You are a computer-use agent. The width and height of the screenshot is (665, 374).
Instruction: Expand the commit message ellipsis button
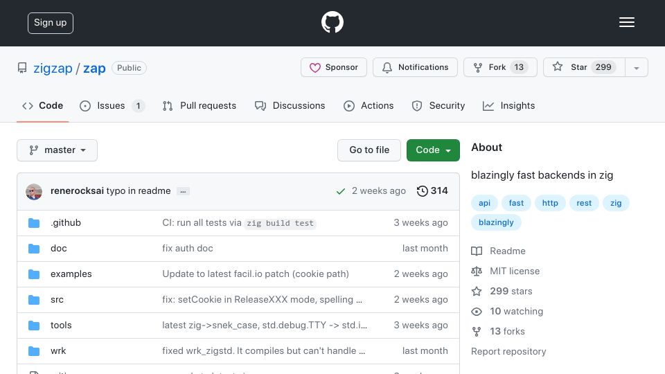click(x=183, y=191)
